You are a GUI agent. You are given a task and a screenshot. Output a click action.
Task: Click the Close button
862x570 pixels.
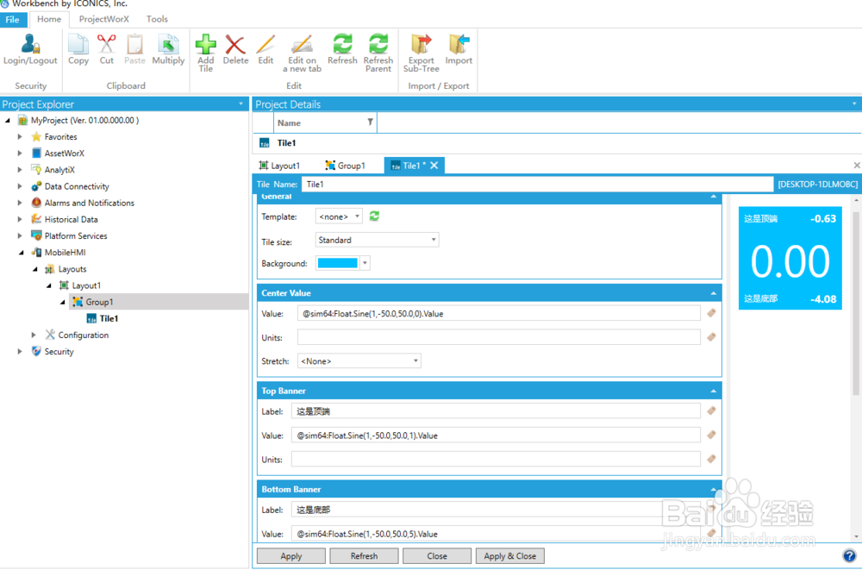(x=437, y=555)
